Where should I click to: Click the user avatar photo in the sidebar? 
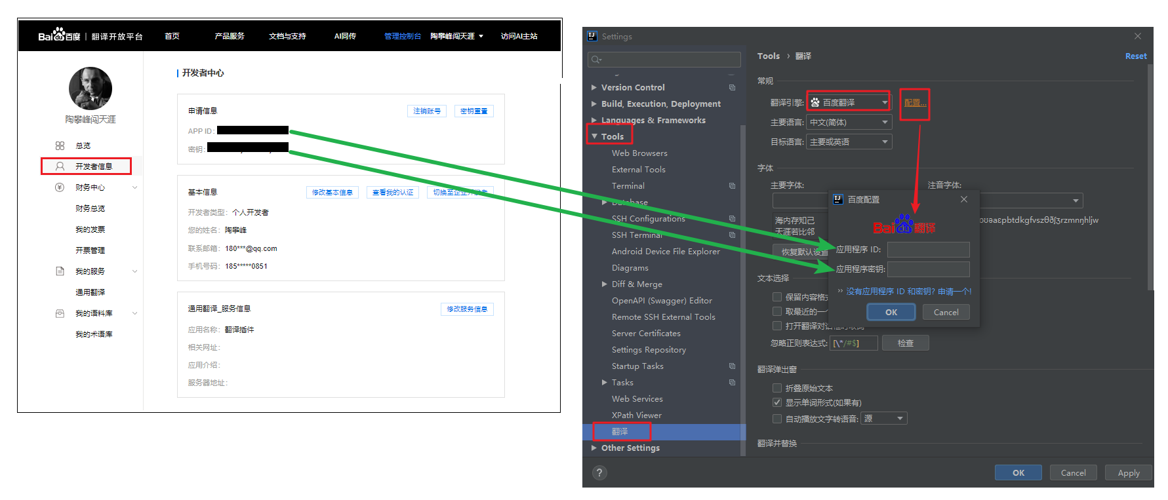(x=91, y=88)
